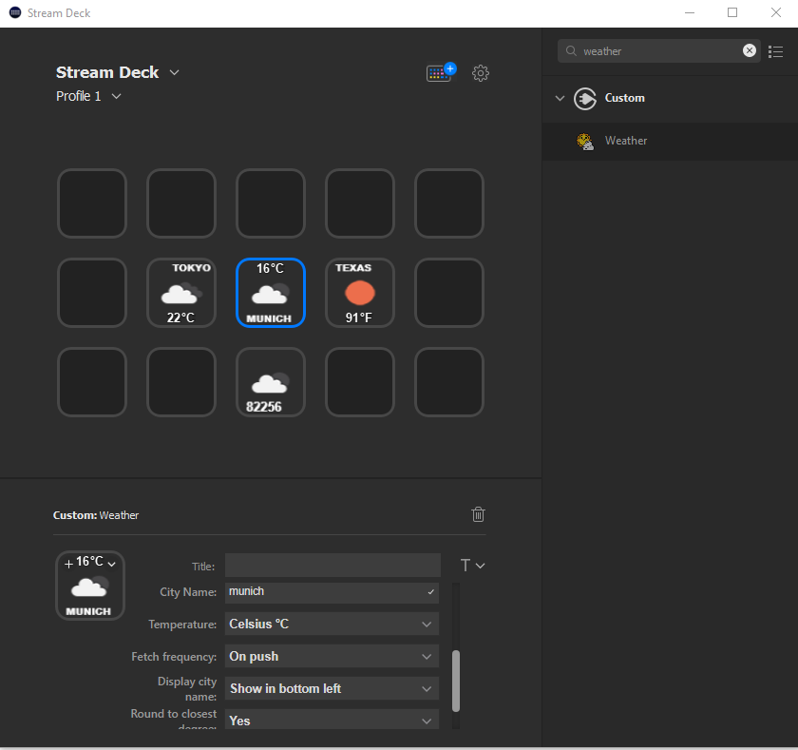Image resolution: width=798 pixels, height=750 pixels.
Task: Click inside the Title input field
Action: coord(332,565)
